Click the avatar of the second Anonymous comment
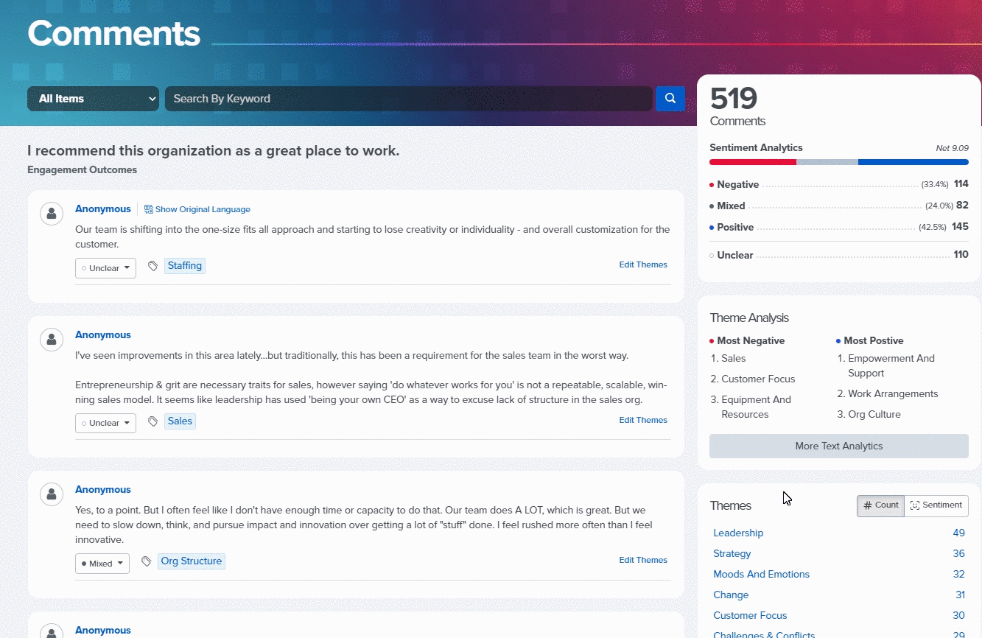This screenshot has height=638, width=982. (52, 340)
